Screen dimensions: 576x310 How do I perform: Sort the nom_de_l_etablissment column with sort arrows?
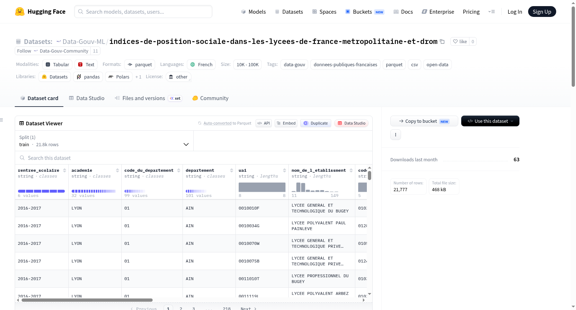(x=351, y=170)
